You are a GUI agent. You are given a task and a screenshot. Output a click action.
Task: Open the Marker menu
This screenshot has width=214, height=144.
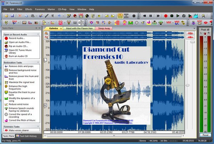51,9
